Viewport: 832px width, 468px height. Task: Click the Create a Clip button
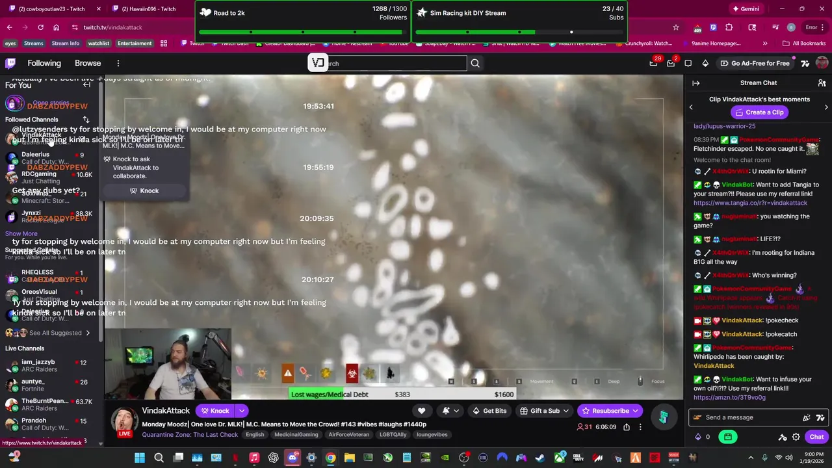[759, 112]
